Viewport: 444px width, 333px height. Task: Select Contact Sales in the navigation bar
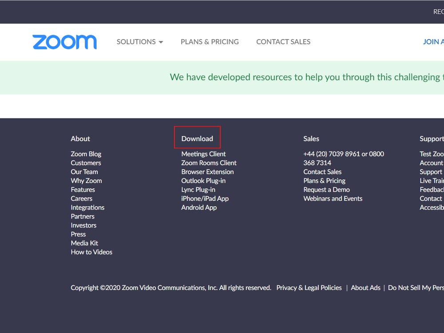coord(283,42)
